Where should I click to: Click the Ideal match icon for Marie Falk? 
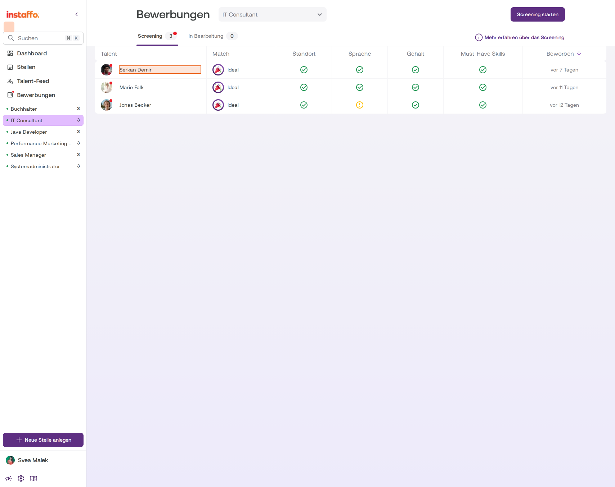tap(218, 87)
